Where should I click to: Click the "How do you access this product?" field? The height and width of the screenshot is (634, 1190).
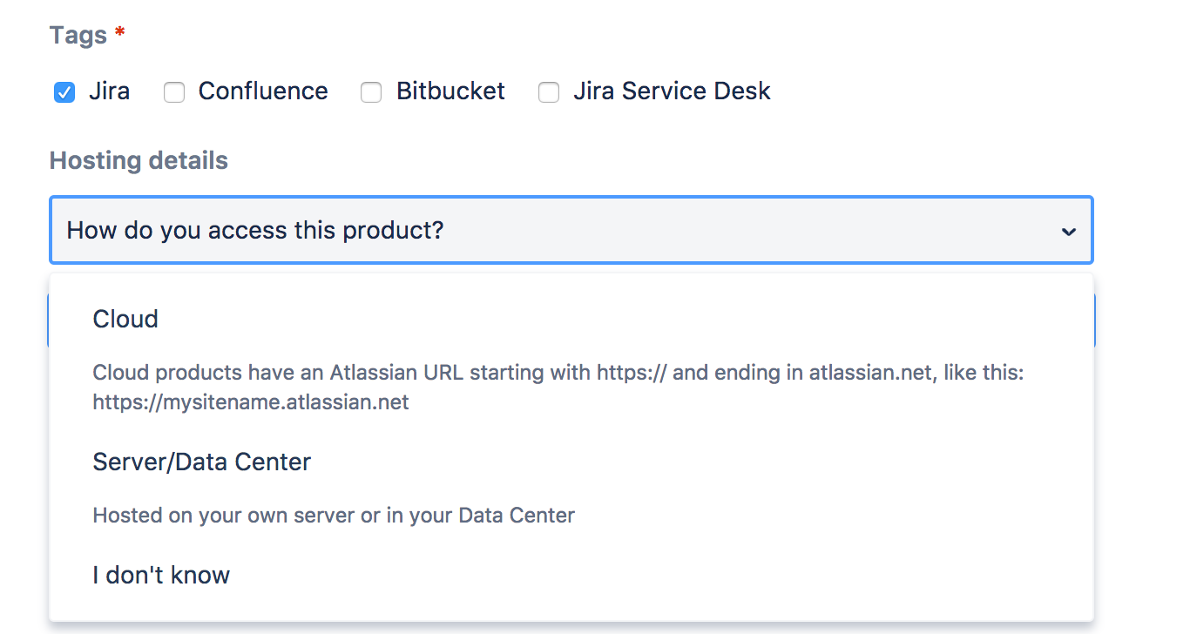click(x=571, y=230)
